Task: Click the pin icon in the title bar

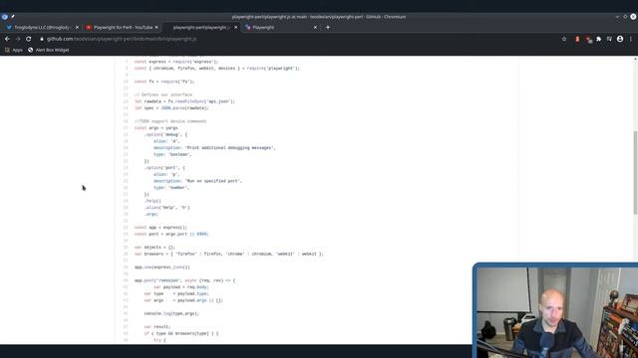Action: tap(13, 17)
